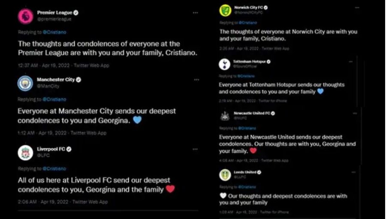Open the Premier League profile avatar
Viewport: 386px width, 219px height.
coord(26,16)
